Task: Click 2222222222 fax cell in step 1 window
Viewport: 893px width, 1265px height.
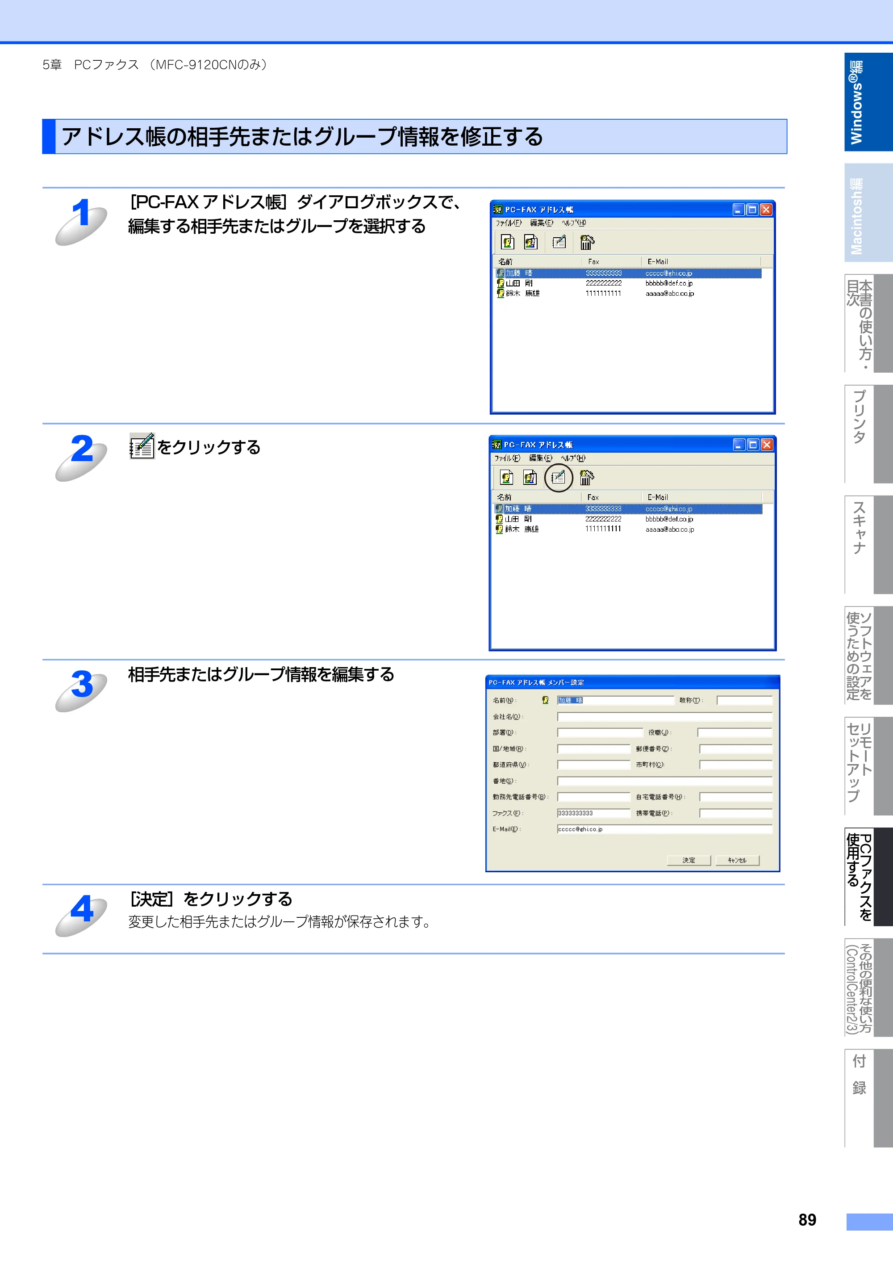Action: point(603,283)
